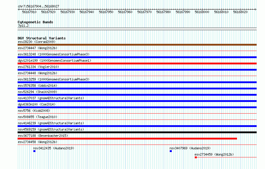
Task: Open nsv3412435 (Audano2019) label
Action: [x=54, y=148]
